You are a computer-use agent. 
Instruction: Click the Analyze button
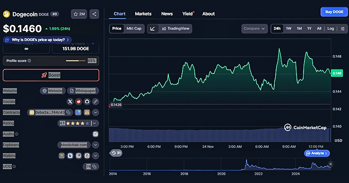coord(317,153)
